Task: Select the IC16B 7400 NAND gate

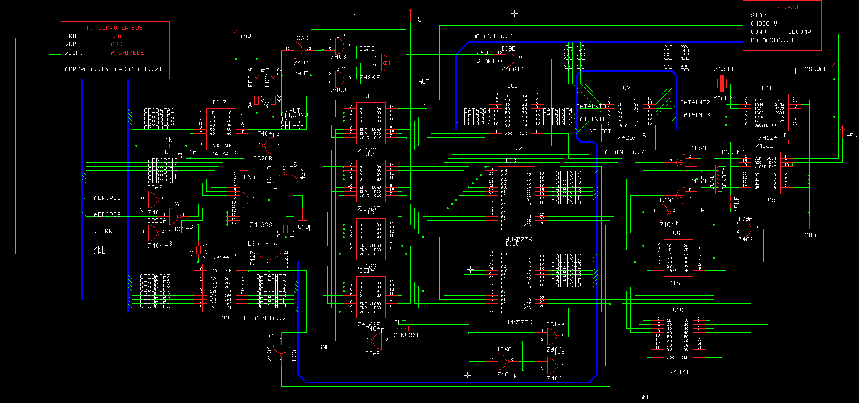Action: pyautogui.click(x=553, y=366)
